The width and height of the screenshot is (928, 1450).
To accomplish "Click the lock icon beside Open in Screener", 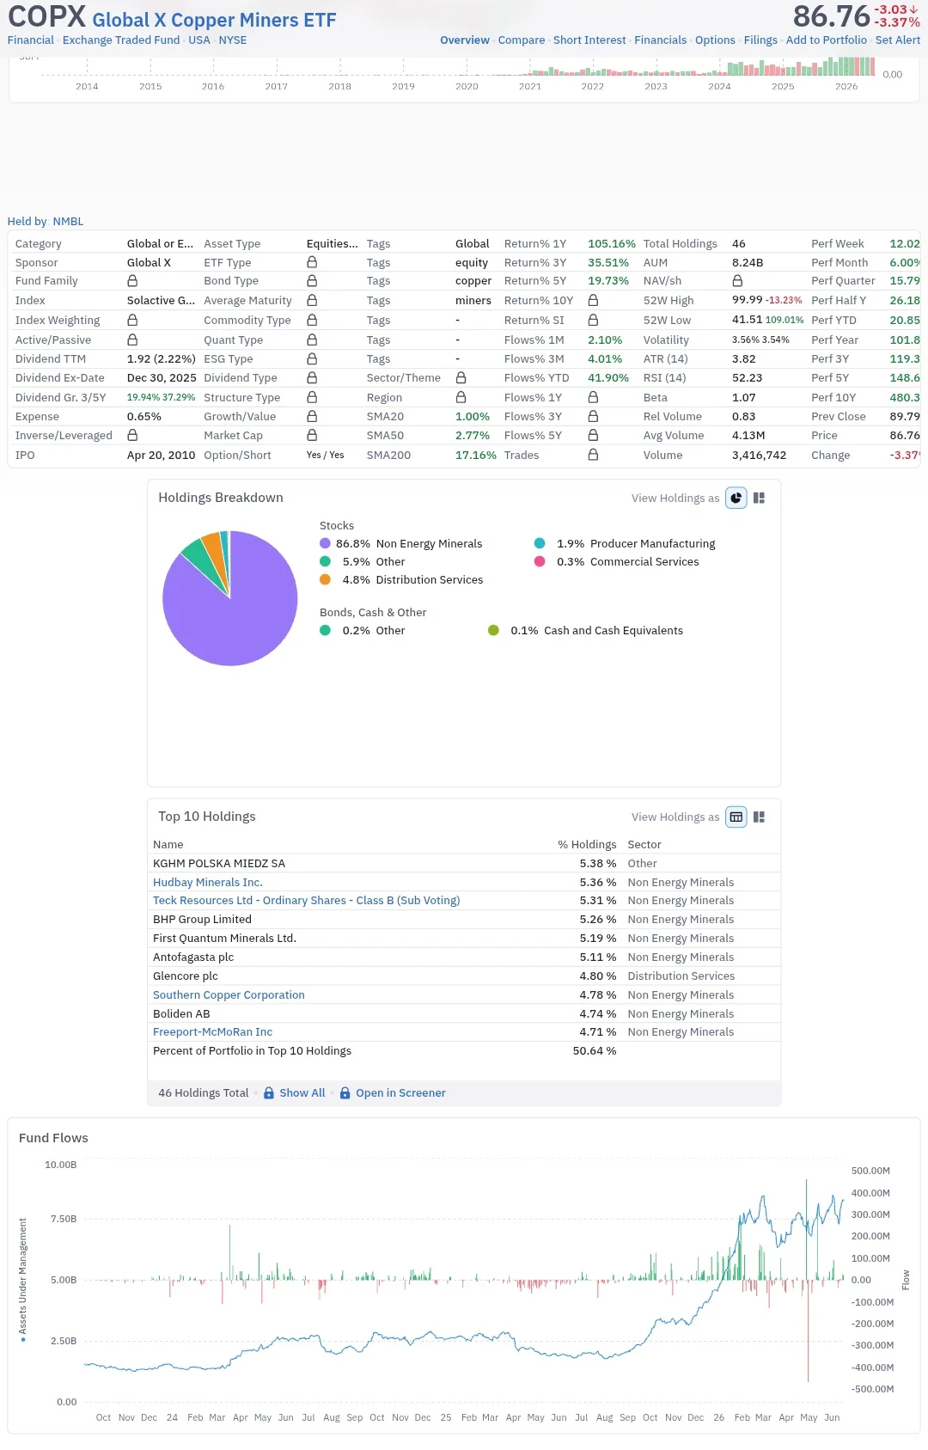I will pyautogui.click(x=345, y=1093).
